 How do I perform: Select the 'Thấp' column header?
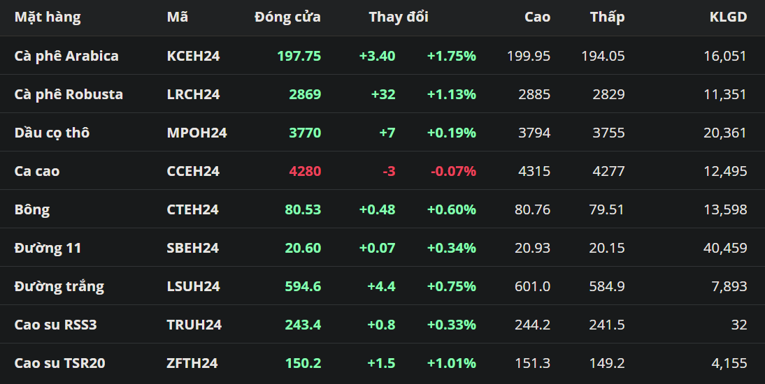(x=607, y=17)
